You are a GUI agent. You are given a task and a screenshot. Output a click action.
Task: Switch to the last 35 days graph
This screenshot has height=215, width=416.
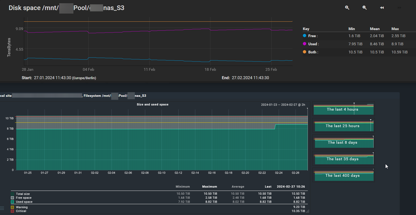(343, 159)
